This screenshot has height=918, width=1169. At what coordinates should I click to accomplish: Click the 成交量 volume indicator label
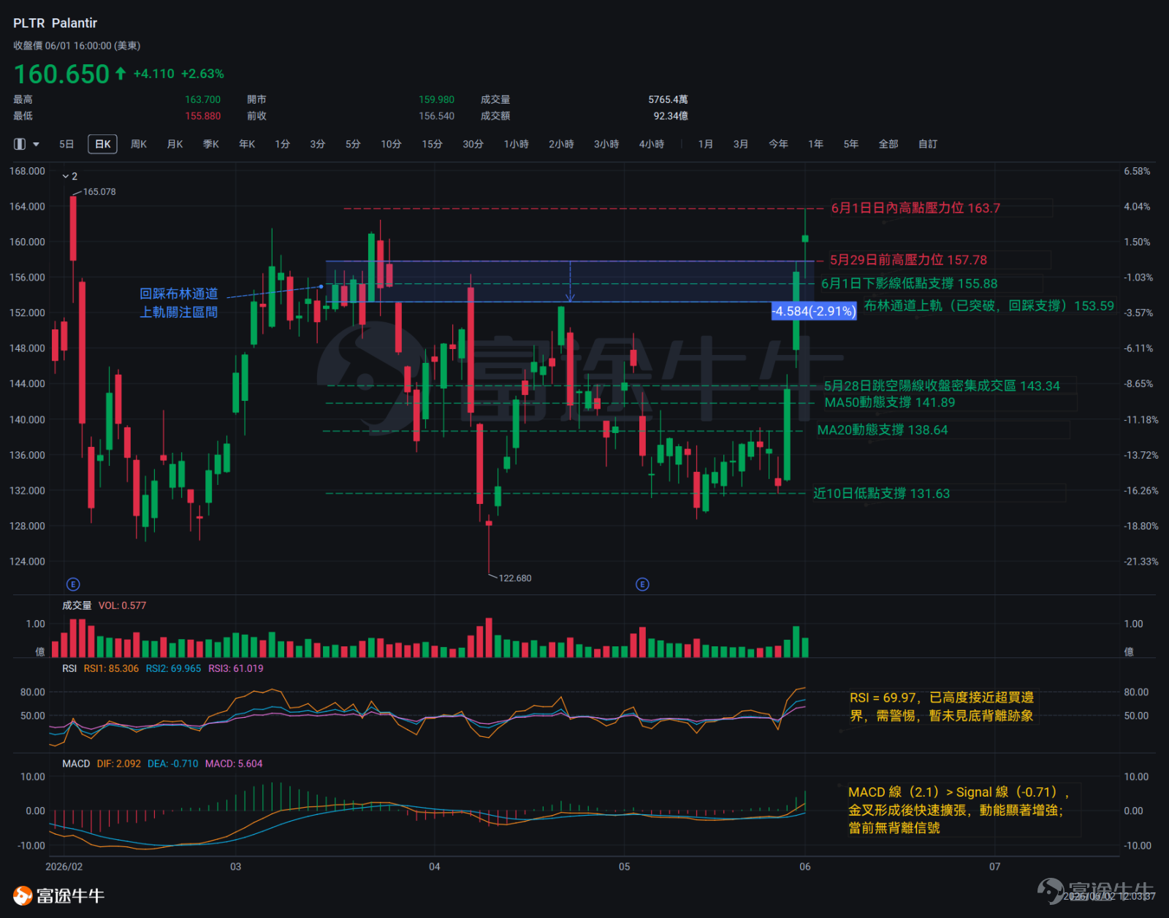point(77,605)
